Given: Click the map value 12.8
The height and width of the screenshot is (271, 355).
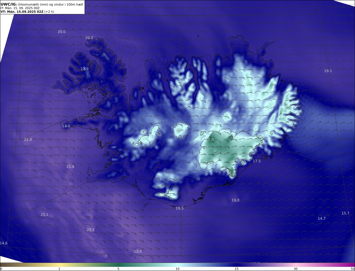Looking at the screenshot, I should (x=66, y=126).
